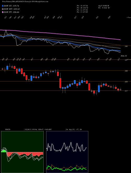Click the MACD heading label
Image resolution: width=131 pixels, height=173 pixels.
(8, 129)
